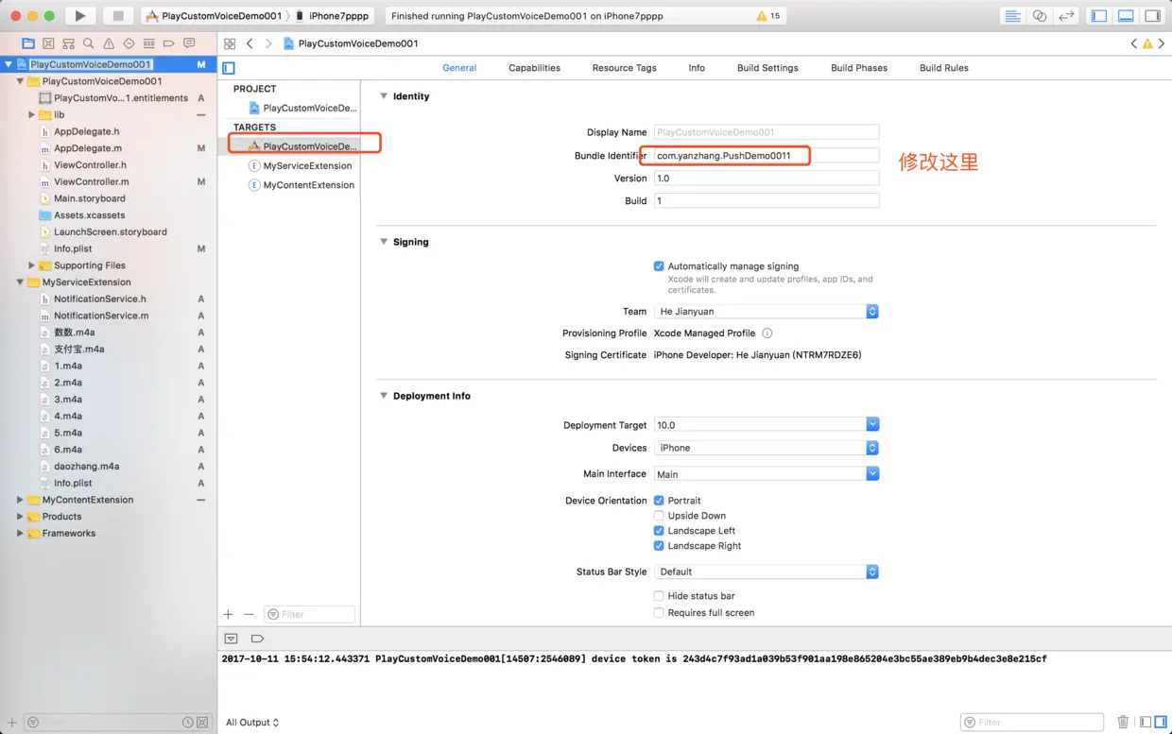
Task: Expand the Supporting Files group
Action: pos(31,265)
